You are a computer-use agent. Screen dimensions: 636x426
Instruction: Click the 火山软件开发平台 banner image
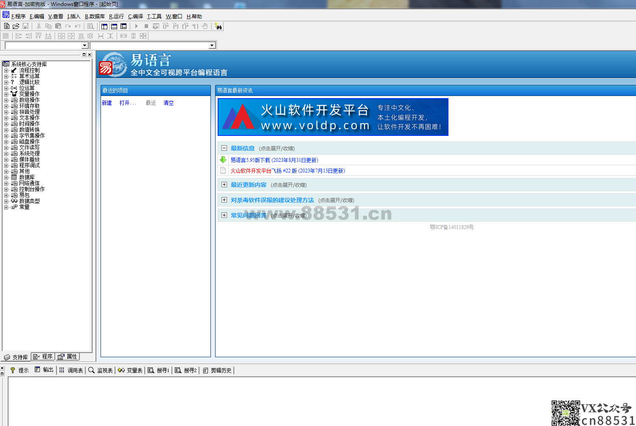[333, 117]
